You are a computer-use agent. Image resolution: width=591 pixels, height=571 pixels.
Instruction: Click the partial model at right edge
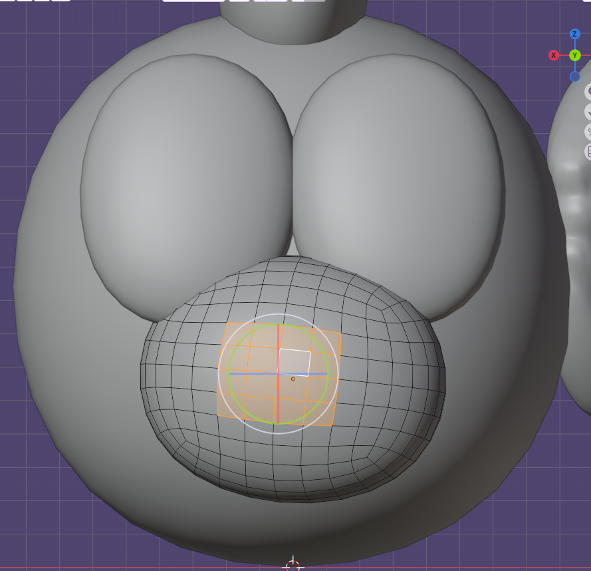click(x=575, y=266)
